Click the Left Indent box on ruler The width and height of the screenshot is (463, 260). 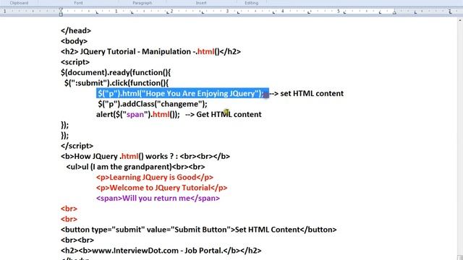click(61, 14)
